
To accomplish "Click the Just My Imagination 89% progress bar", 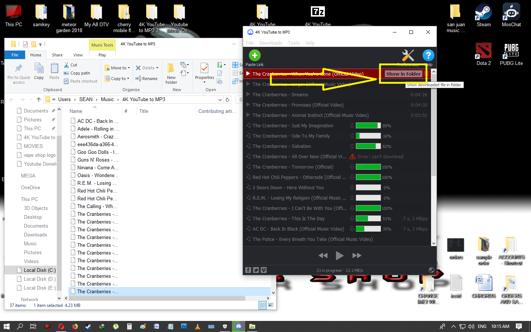I will click(x=368, y=125).
